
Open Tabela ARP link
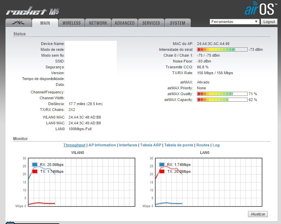click(151, 145)
